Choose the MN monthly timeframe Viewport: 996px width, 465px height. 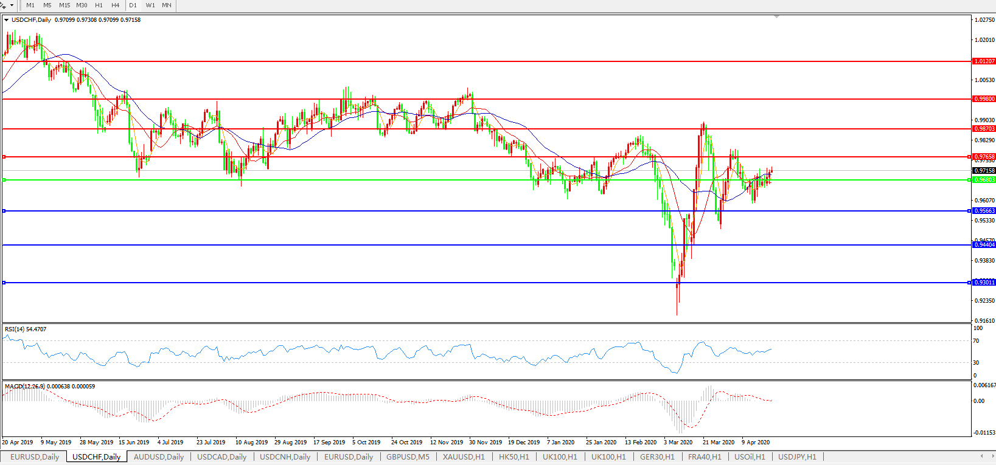coord(166,5)
